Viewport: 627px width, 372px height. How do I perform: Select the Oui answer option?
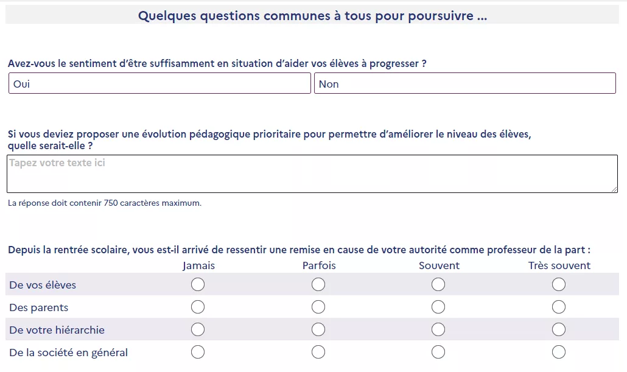pyautogui.click(x=159, y=83)
